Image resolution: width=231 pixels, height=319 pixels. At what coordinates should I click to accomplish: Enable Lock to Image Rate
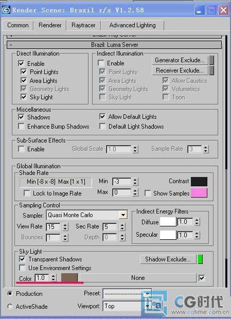27,193
